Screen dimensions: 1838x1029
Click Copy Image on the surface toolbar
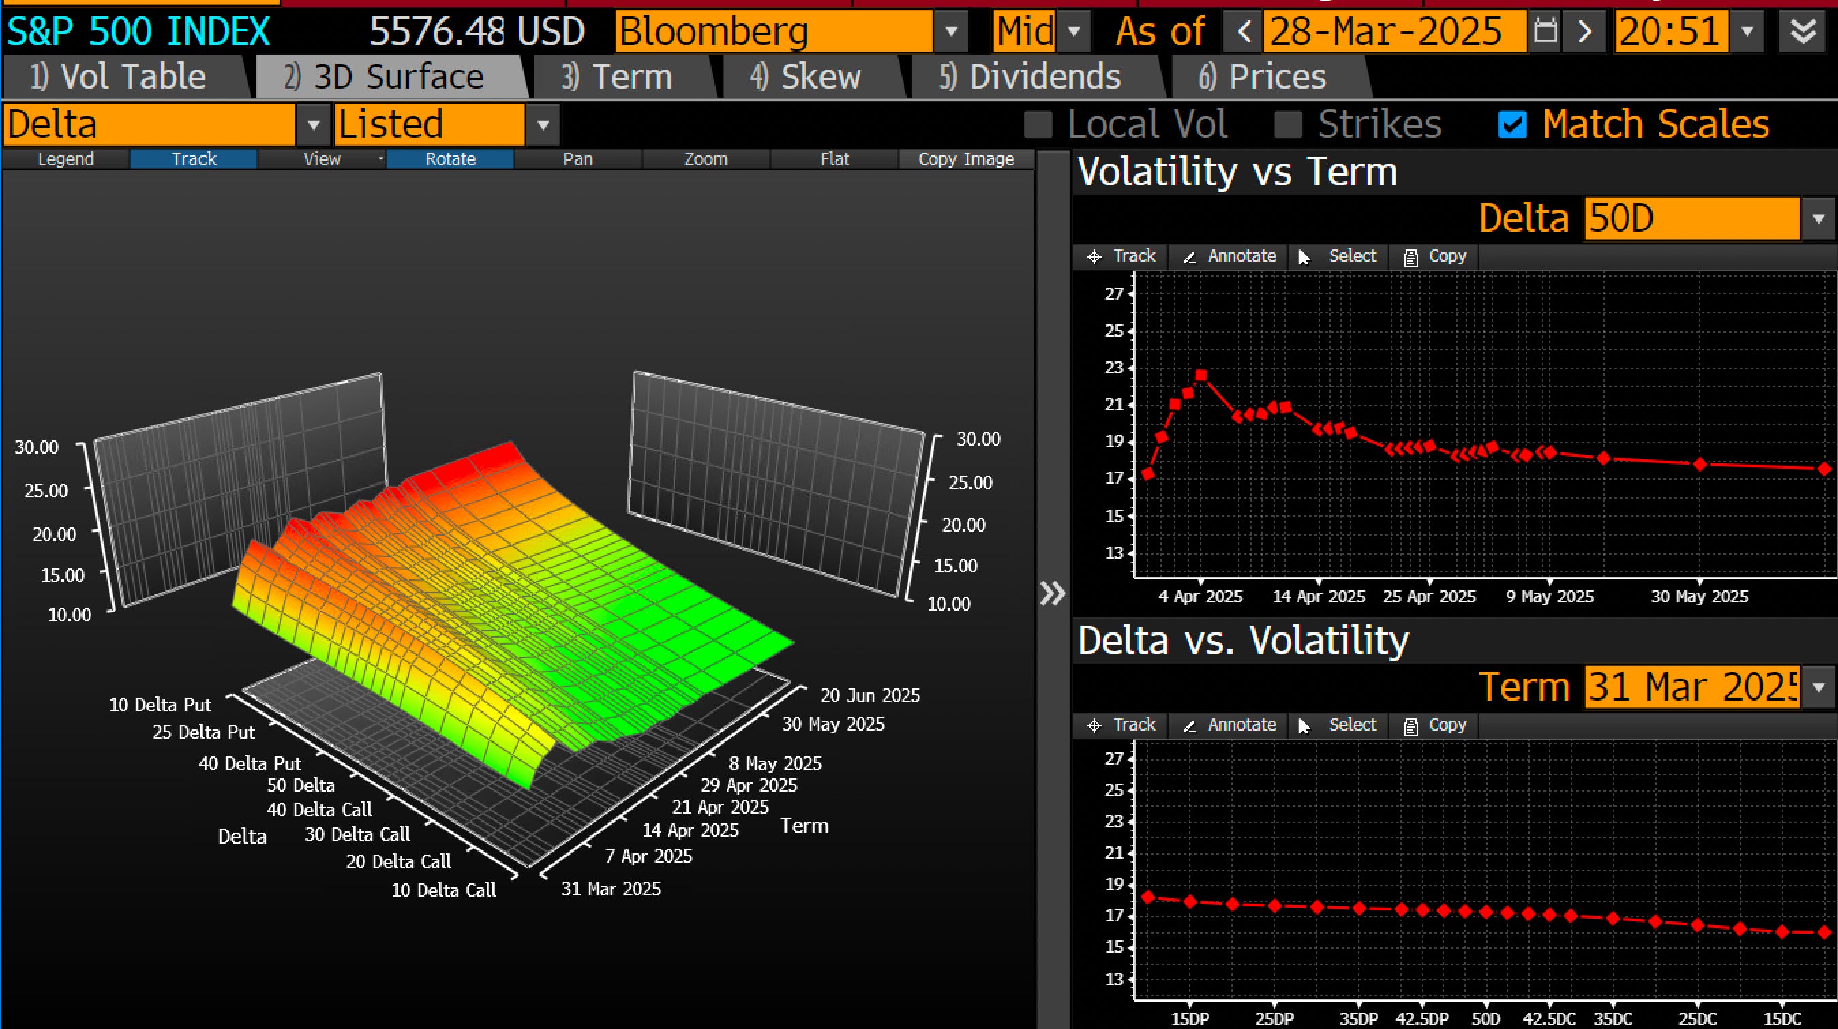[966, 158]
